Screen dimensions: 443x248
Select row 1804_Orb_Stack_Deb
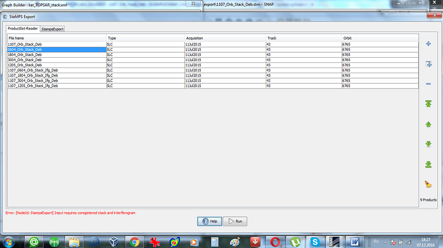coord(213,55)
